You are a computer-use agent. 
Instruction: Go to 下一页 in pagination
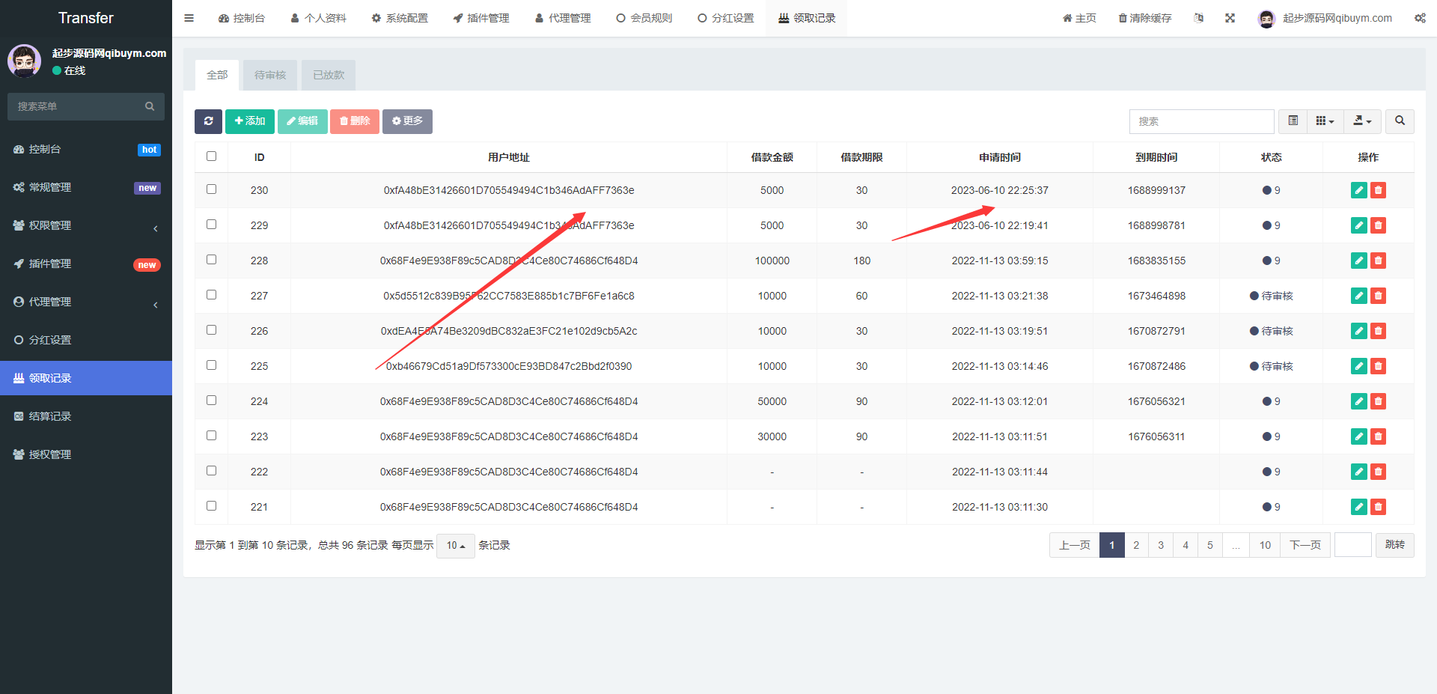coord(1305,545)
